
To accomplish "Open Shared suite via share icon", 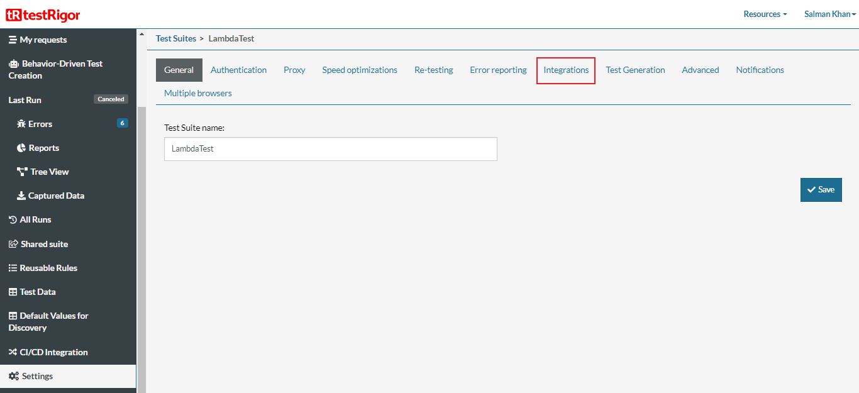I will pos(13,243).
